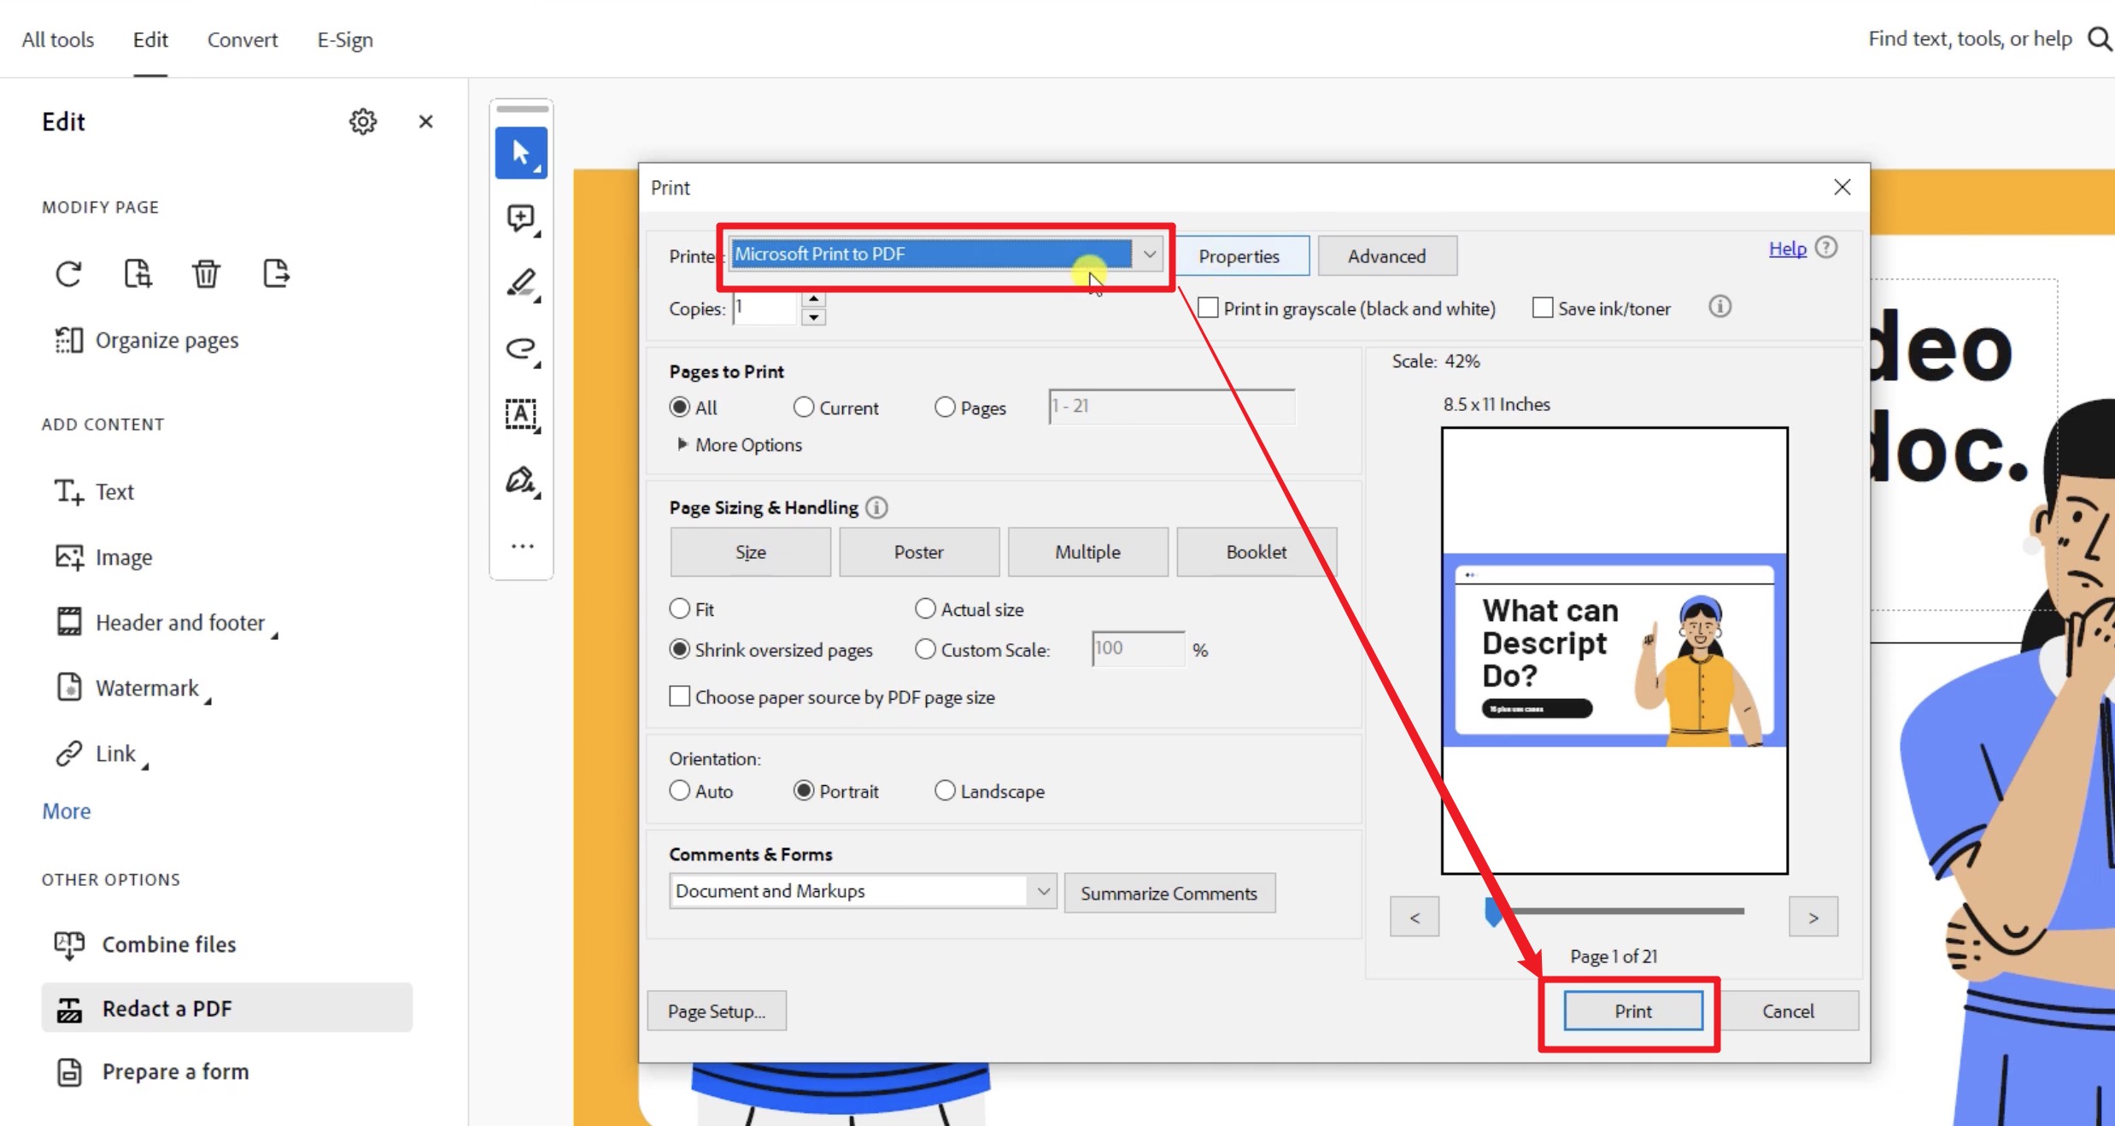Open Edit panel settings gear
The height and width of the screenshot is (1126, 2115).
tap(363, 121)
